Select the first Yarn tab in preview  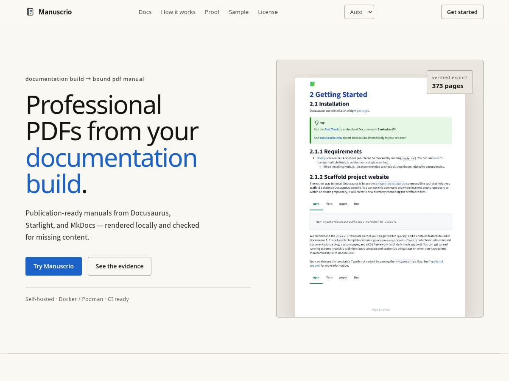click(x=329, y=204)
